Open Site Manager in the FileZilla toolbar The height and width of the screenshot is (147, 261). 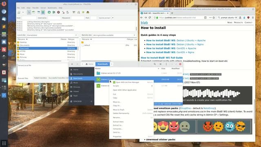coord(19,12)
